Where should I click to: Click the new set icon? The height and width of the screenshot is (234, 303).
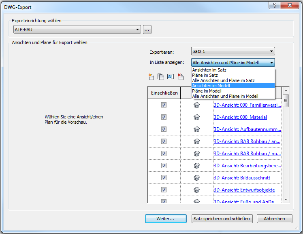coord(151,77)
